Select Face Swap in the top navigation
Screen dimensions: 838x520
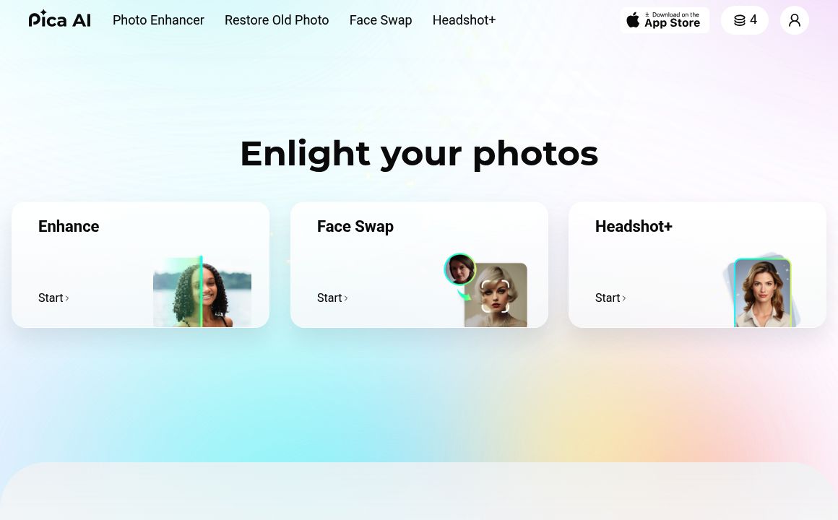point(381,20)
